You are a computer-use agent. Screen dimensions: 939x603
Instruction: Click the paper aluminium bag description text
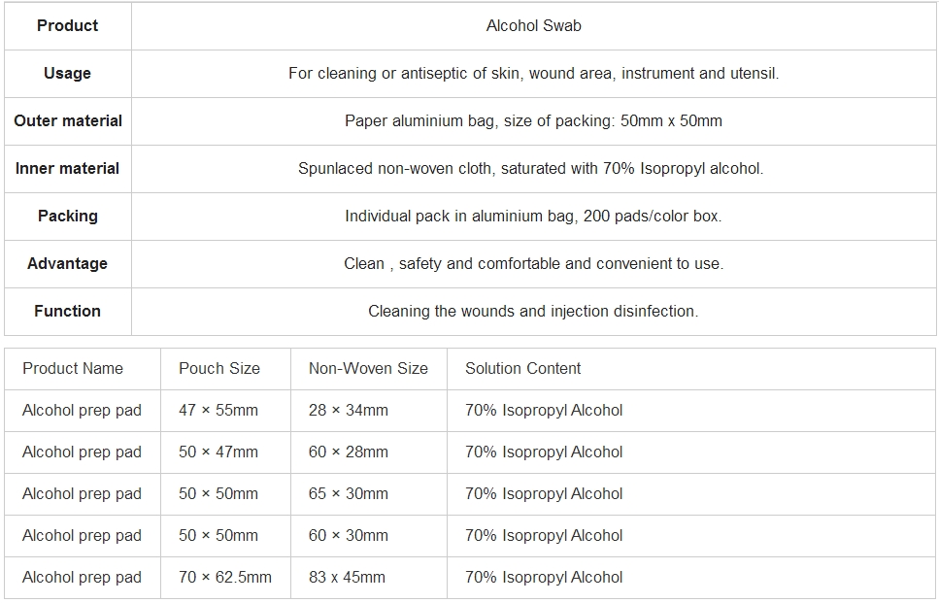coord(533,120)
